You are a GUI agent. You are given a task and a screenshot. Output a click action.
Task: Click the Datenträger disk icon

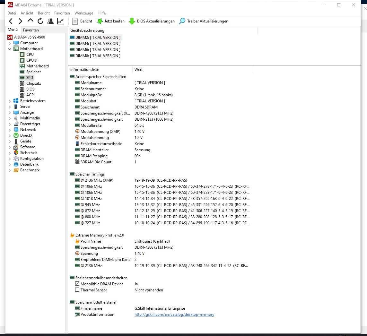pos(16,124)
